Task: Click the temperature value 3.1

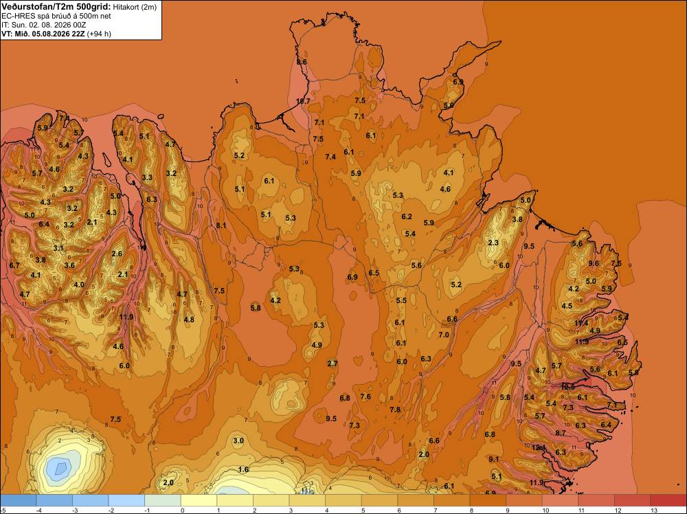Action: click(x=58, y=248)
